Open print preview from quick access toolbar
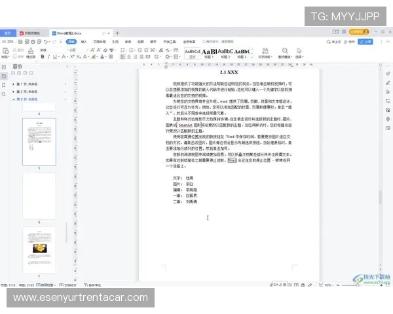393x314 pixels. click(x=39, y=42)
